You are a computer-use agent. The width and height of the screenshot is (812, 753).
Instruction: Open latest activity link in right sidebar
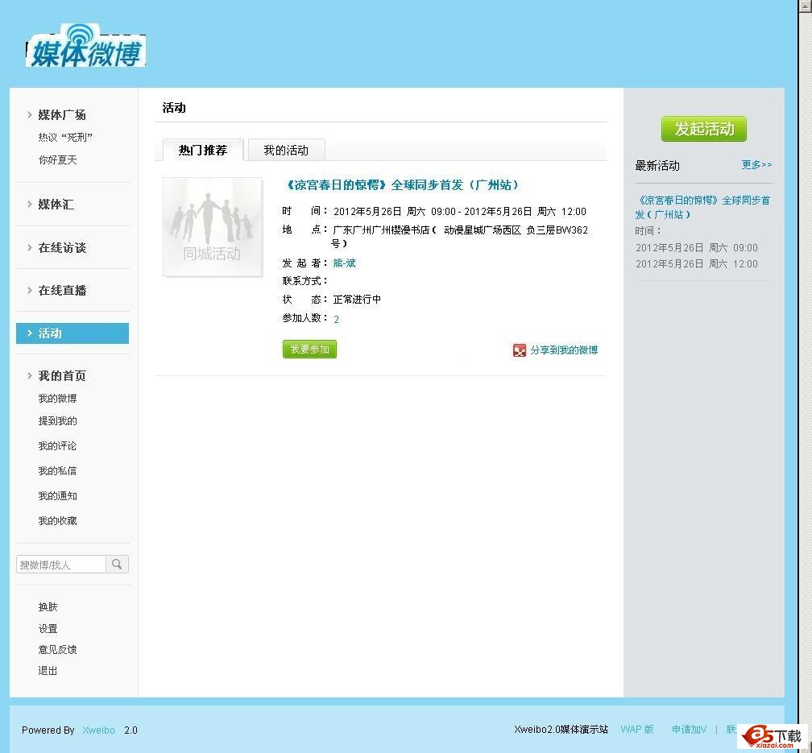pos(702,207)
